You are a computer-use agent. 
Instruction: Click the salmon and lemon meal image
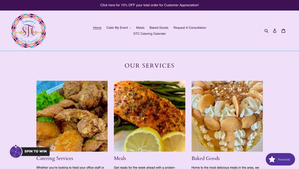[149, 116]
